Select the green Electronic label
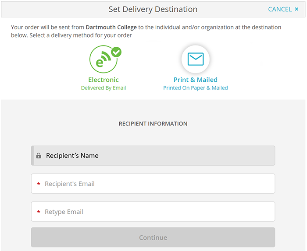Viewport: 307px width, 251px height. point(104,80)
